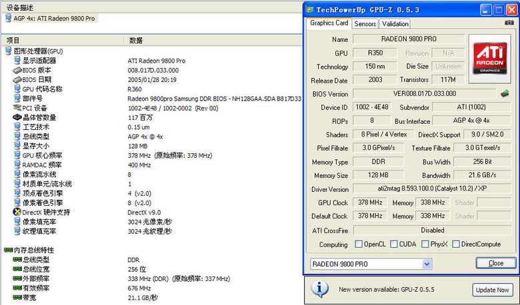Click the icon beside 显示适配器 row
The width and height of the screenshot is (520, 305).
[17, 61]
